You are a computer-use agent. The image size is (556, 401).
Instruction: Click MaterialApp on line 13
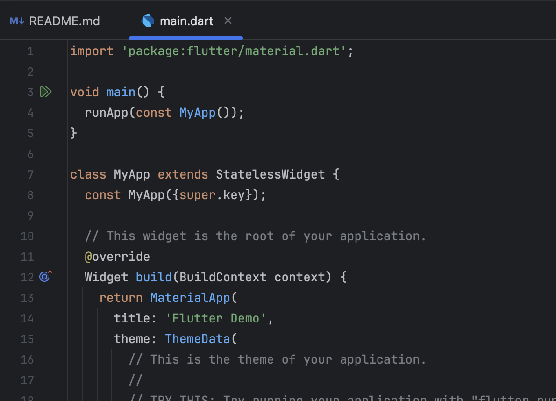[190, 298]
